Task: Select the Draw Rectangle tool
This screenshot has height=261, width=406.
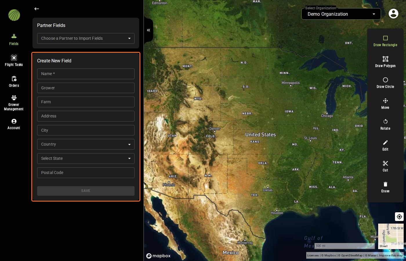Action: tap(385, 41)
